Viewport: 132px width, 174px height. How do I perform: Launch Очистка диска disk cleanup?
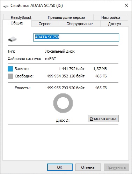[103, 119]
